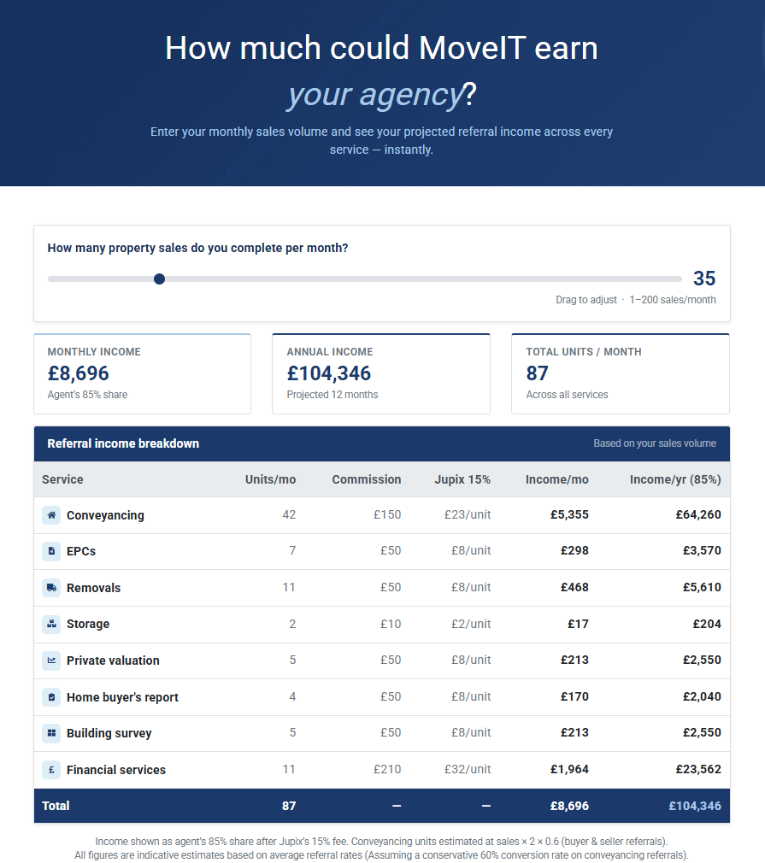Click 'Drag to adjust · 1–200 sales/month' hint
The height and width of the screenshot is (863, 765).
coord(636,300)
